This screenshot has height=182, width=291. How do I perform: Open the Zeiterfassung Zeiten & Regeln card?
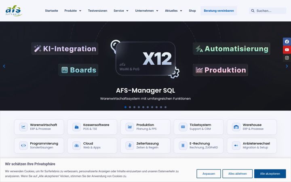click(145, 146)
